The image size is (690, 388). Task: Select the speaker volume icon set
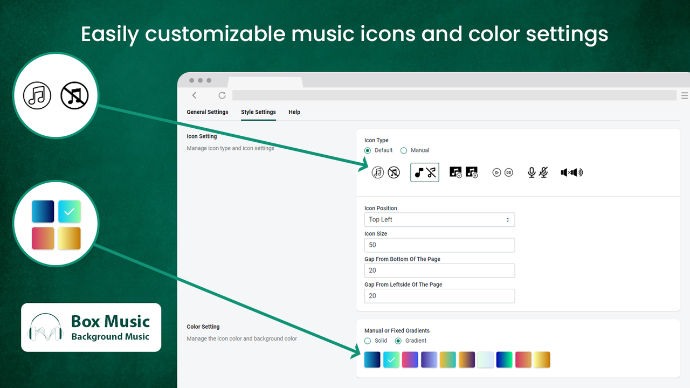[x=572, y=172]
